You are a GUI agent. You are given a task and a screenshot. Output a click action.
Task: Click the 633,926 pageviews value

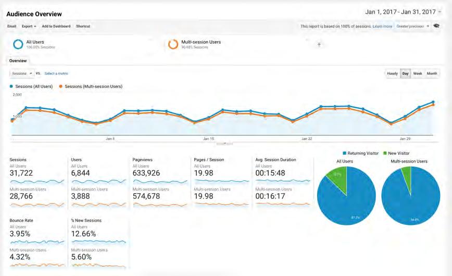(x=146, y=173)
